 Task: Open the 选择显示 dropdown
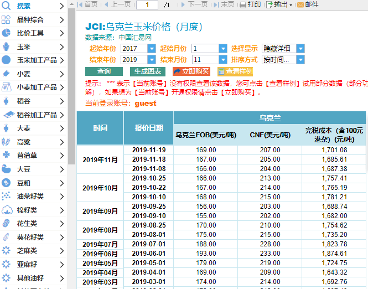click(x=300, y=49)
